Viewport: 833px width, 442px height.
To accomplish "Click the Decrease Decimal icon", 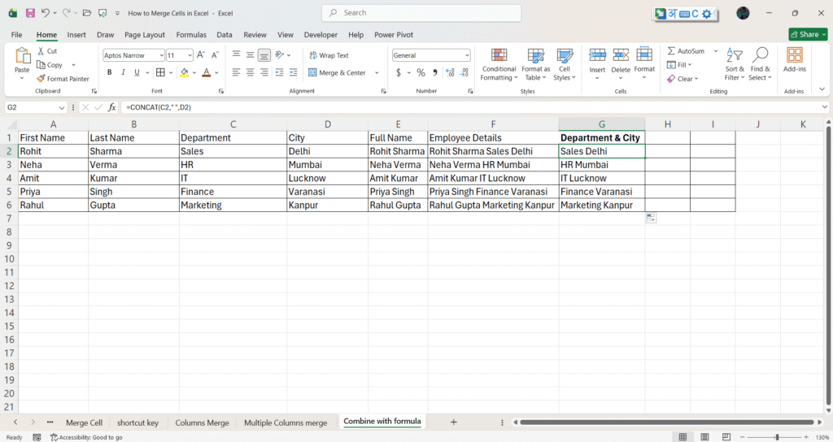I will click(x=464, y=72).
